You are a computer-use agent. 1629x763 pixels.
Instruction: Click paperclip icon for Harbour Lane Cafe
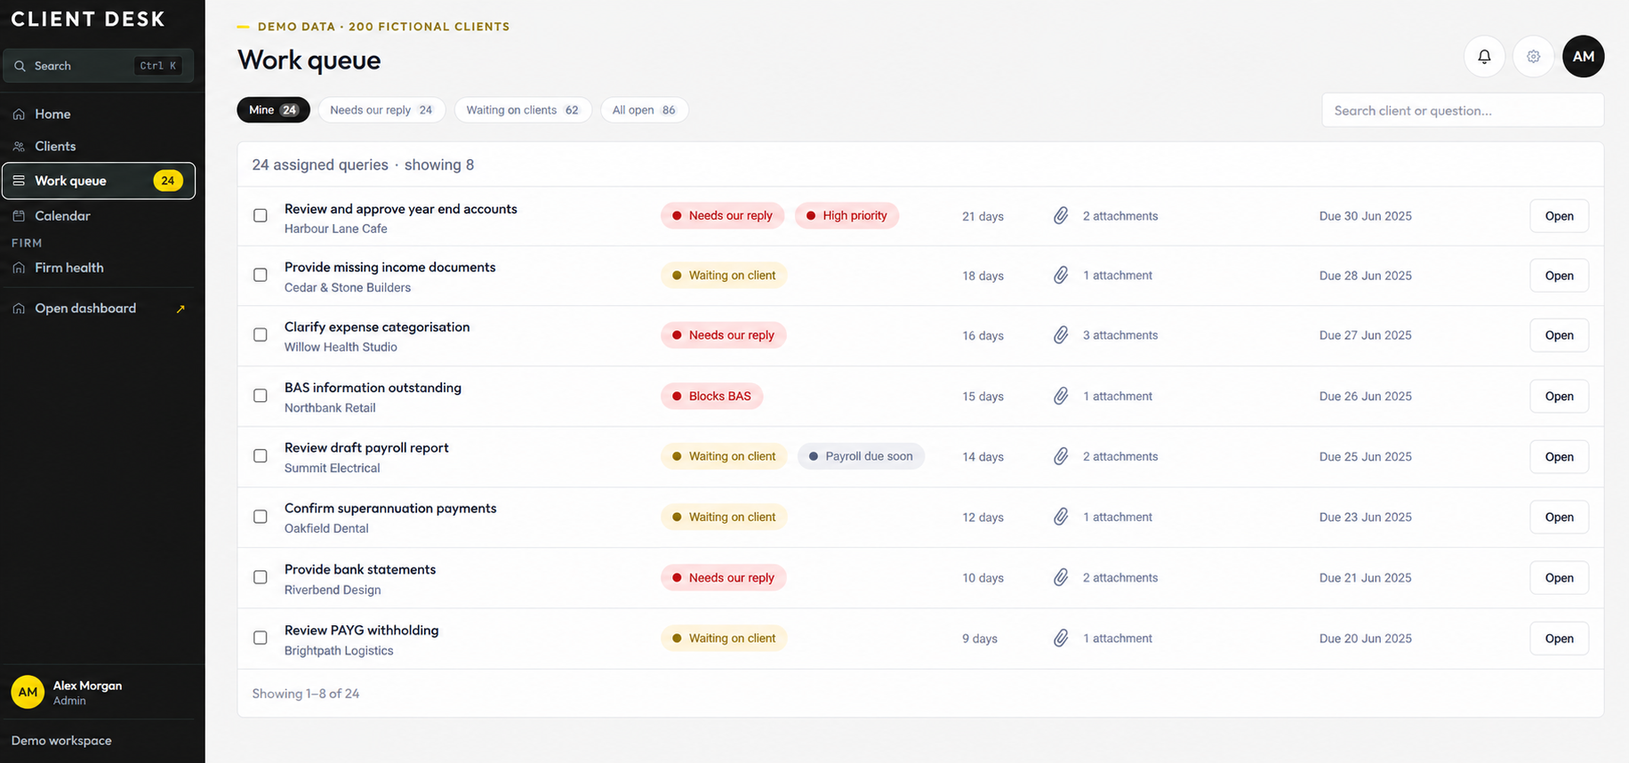[1061, 216]
